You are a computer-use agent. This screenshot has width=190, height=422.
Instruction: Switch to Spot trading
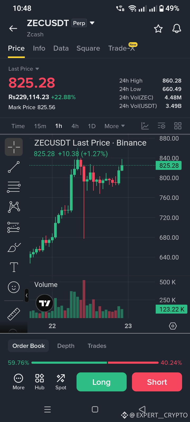coord(61,382)
